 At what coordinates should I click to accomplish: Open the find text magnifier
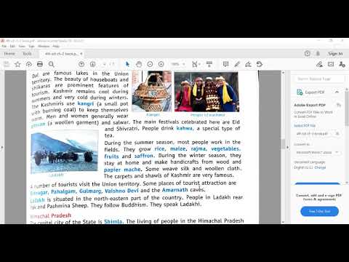tap(51, 64)
